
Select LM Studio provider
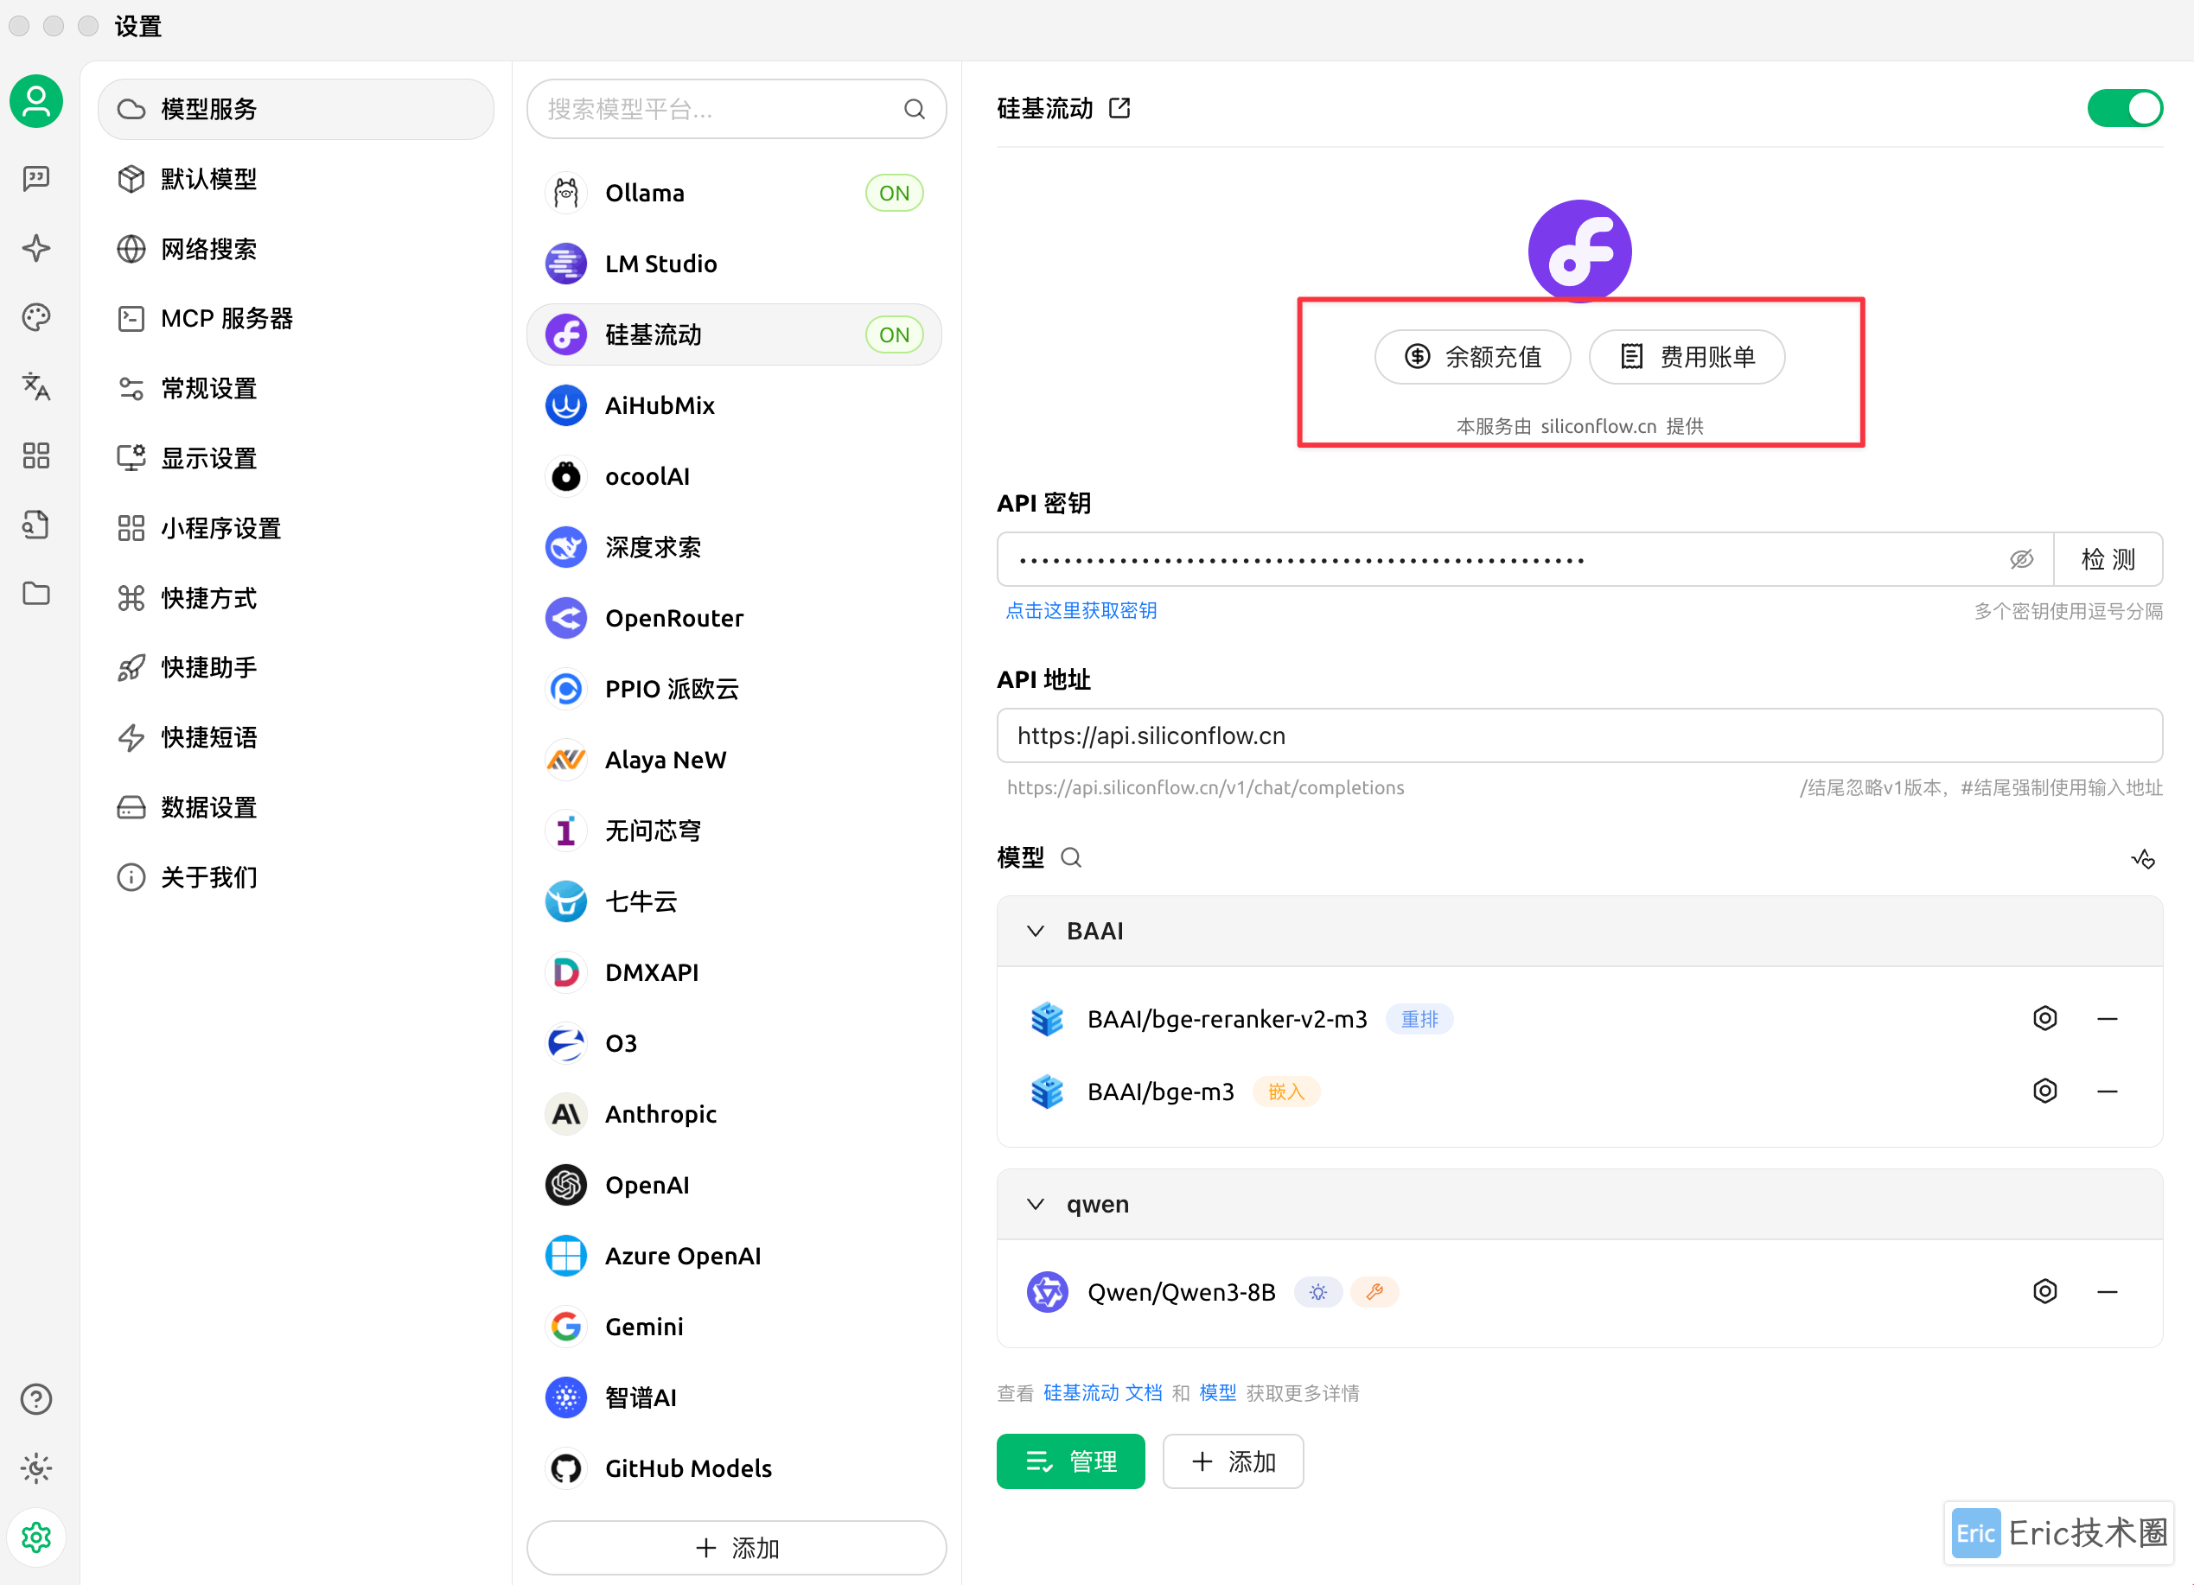734,264
